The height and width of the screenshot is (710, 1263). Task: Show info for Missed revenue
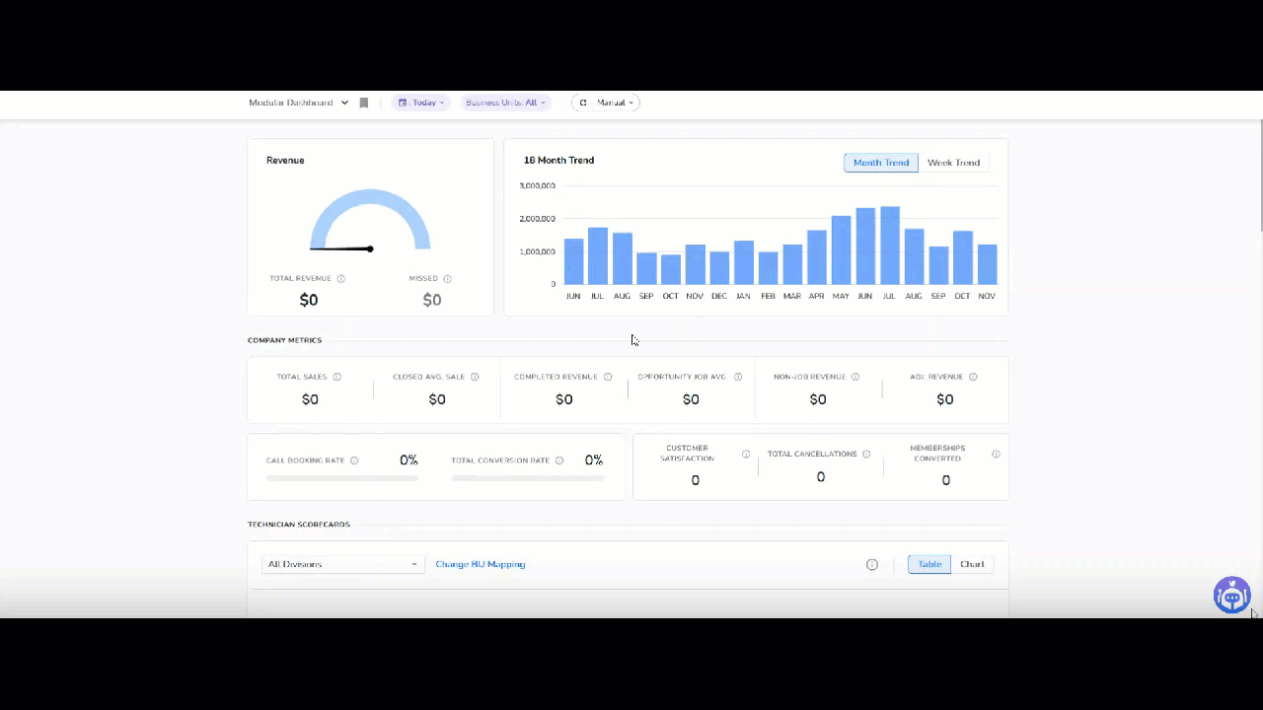point(447,279)
